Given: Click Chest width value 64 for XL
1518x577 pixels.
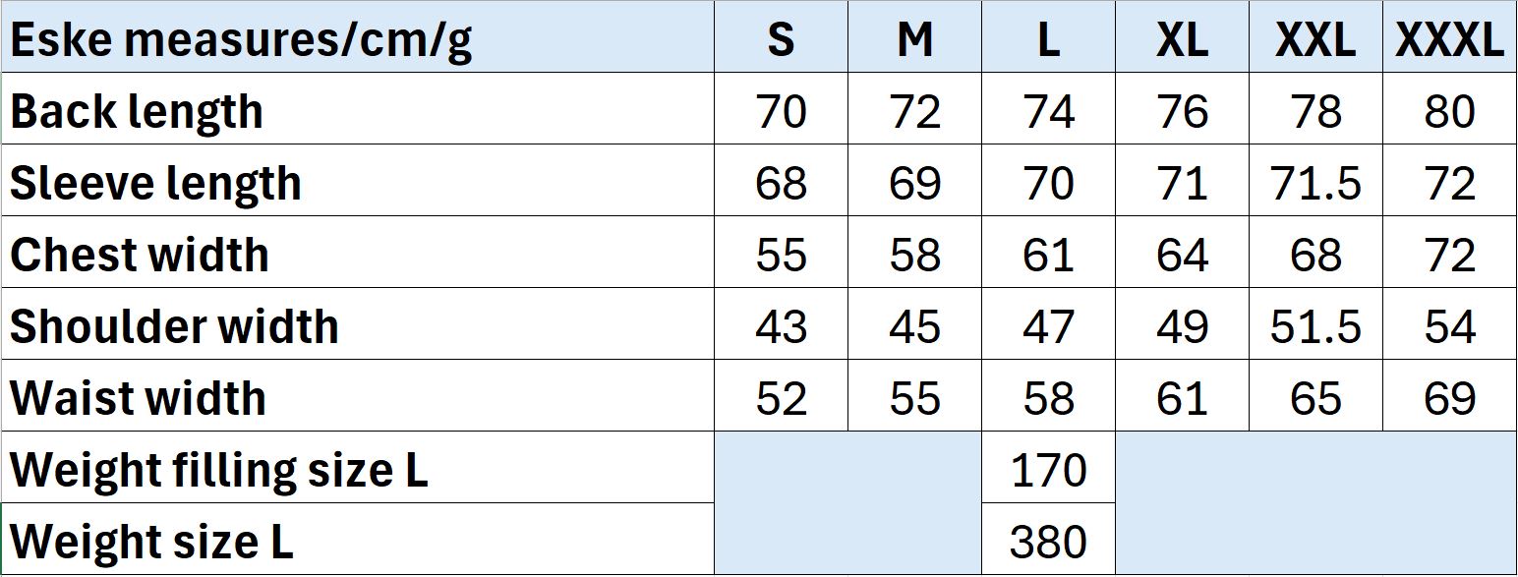Looking at the screenshot, I should pyautogui.click(x=1182, y=253).
